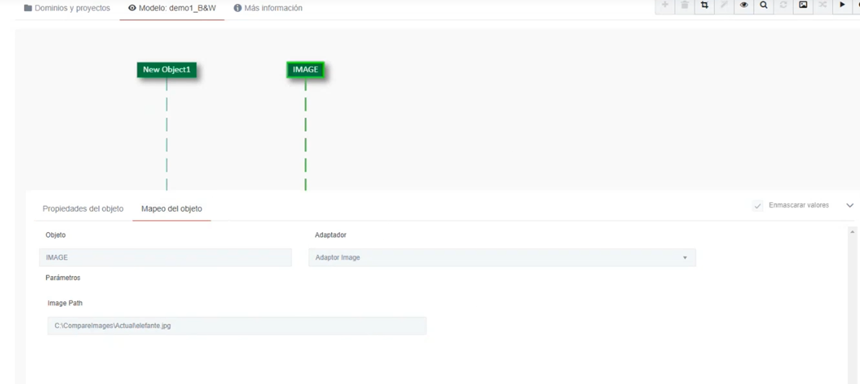Click the crop tool icon in toolbar
The height and width of the screenshot is (384, 860).
pyautogui.click(x=704, y=5)
